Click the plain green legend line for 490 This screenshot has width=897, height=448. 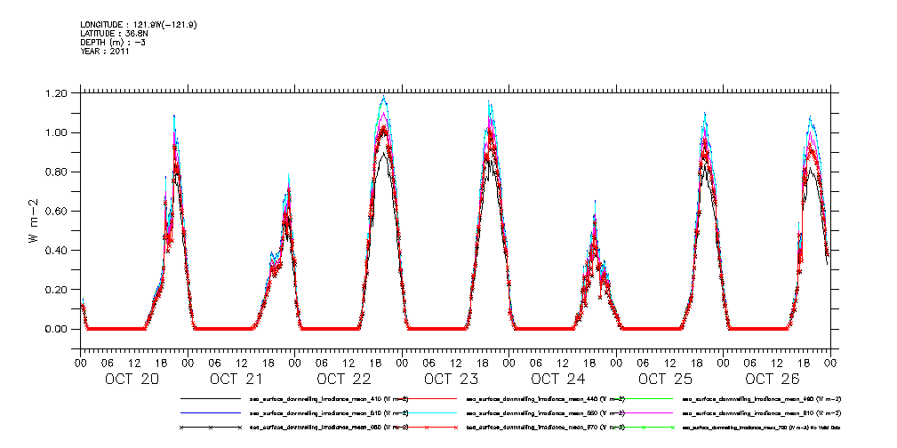point(644,398)
